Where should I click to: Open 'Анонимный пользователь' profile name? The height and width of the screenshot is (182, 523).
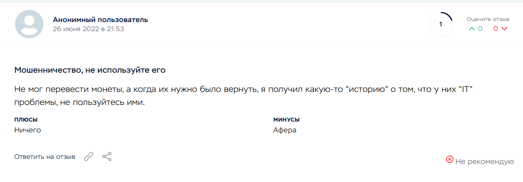click(100, 20)
